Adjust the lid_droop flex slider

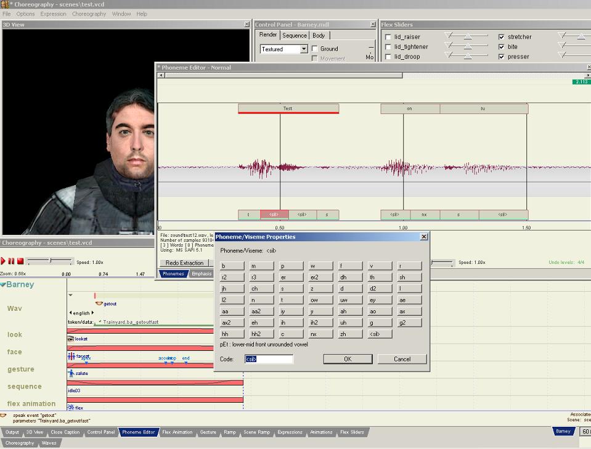(467, 56)
